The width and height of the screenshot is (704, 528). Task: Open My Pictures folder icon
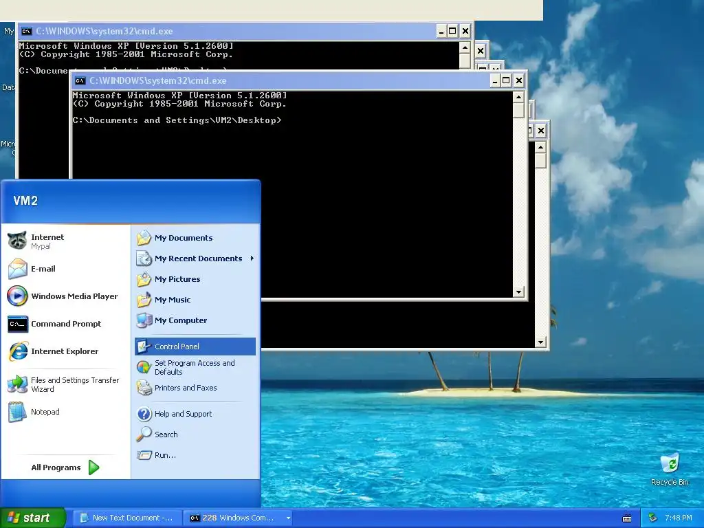[144, 279]
